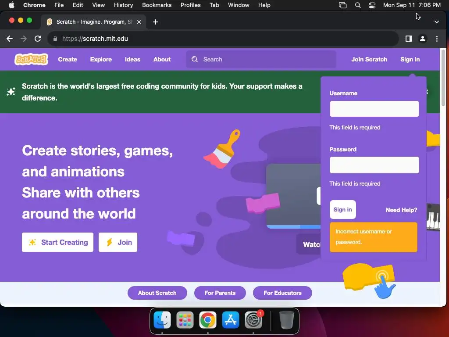Open the Chrome app menu
This screenshot has height=337, width=449.
pos(34,5)
